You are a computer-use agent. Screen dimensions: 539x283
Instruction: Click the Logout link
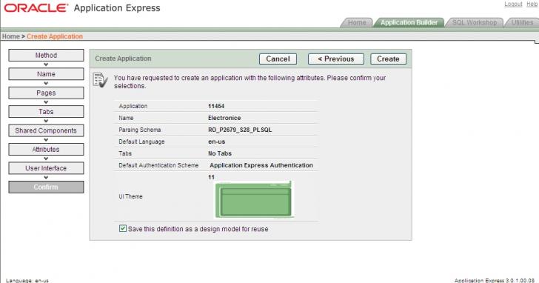pos(513,4)
